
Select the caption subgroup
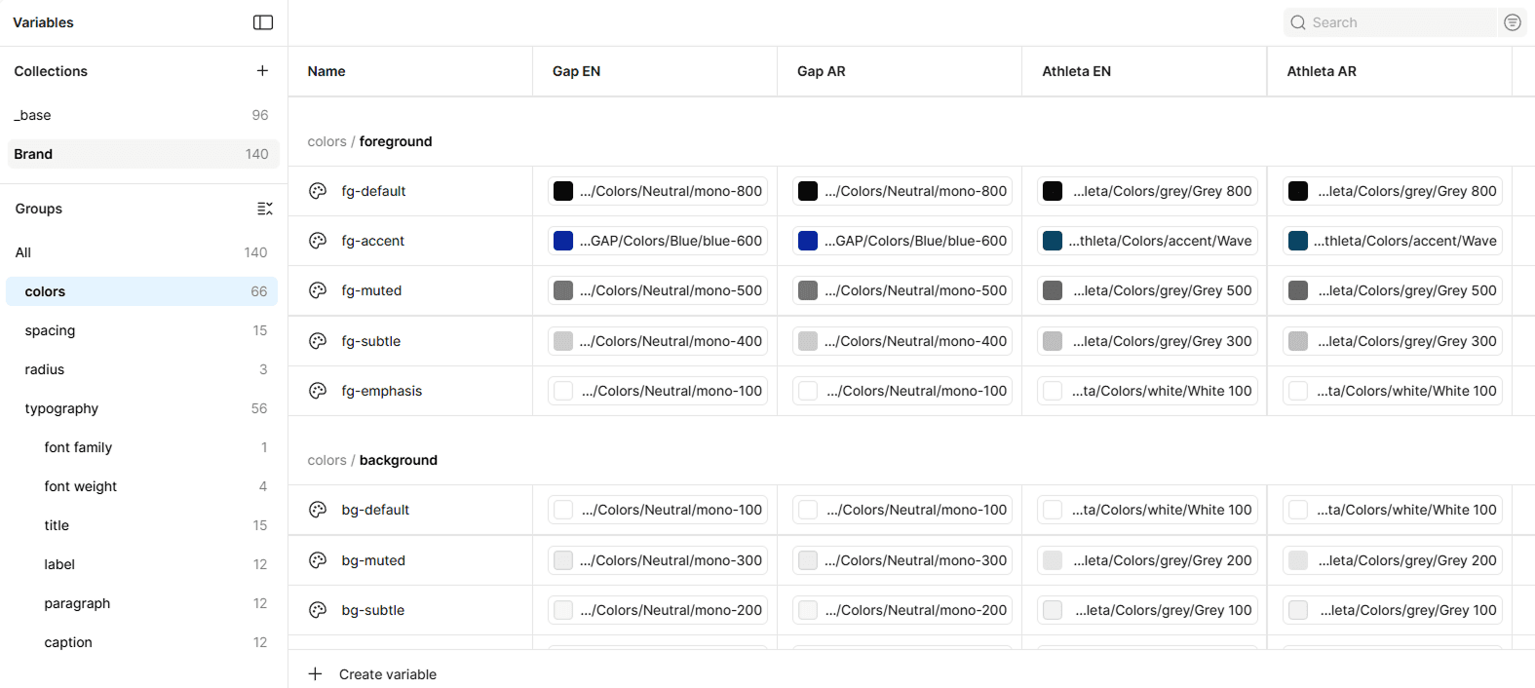[x=143, y=642]
